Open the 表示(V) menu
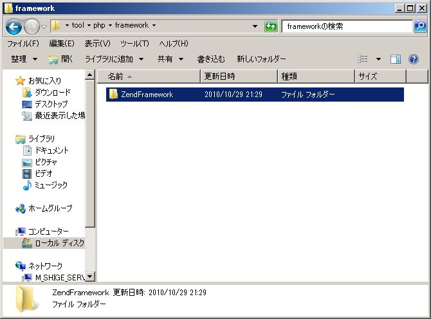 [97, 44]
